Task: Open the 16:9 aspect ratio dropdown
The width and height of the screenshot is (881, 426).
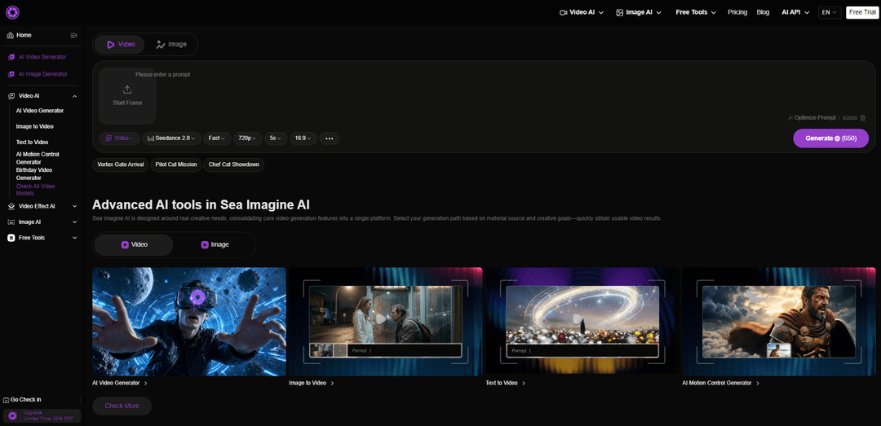Action: (303, 138)
